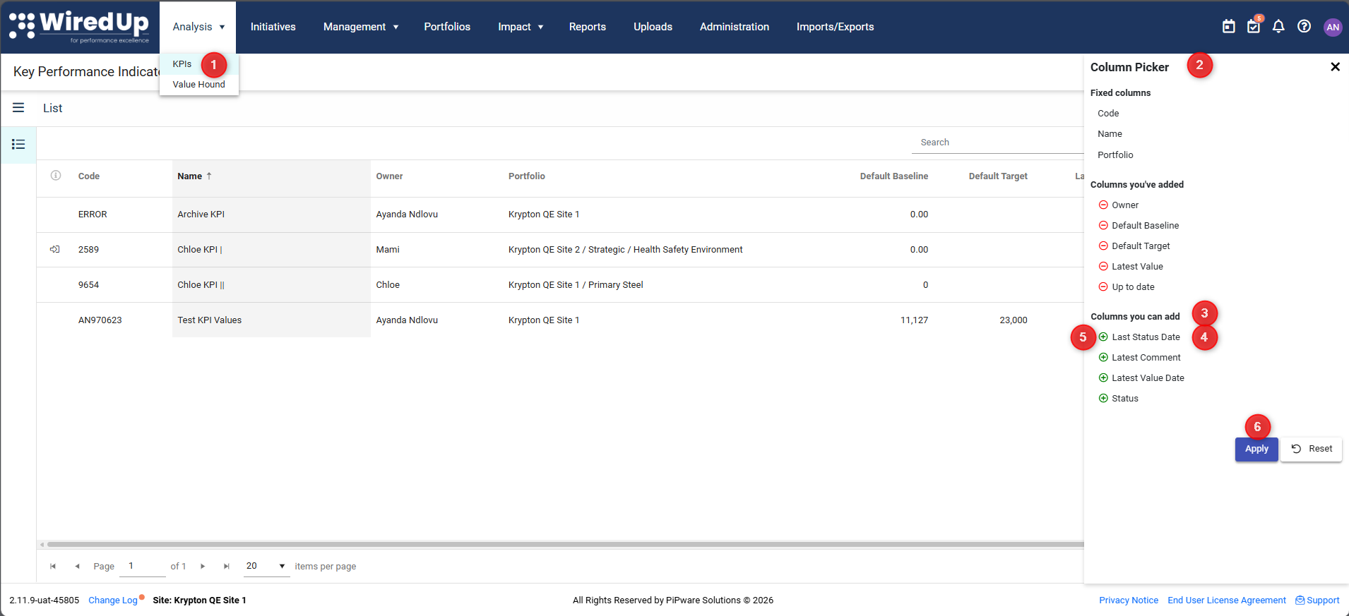Open the Administration tab

(735, 27)
